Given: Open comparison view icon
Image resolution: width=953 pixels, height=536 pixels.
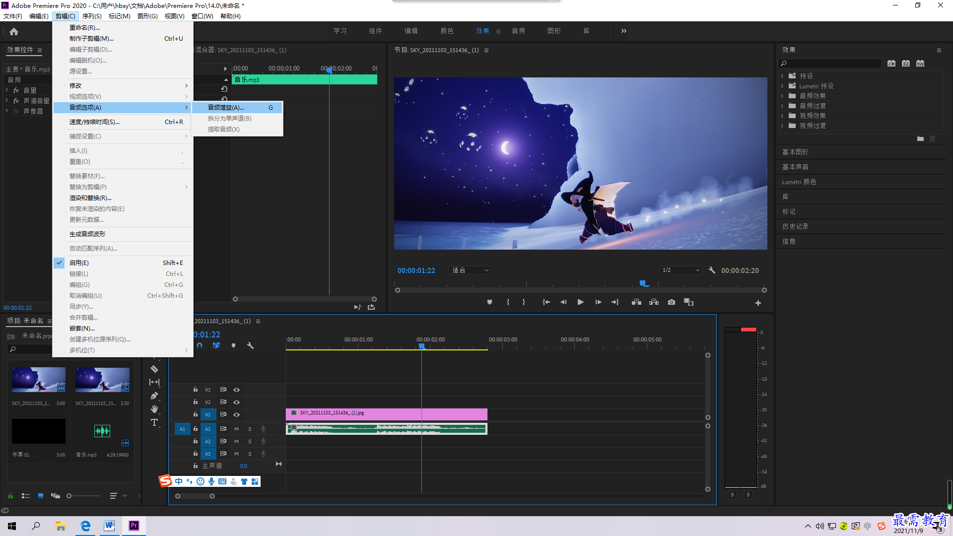Looking at the screenshot, I should [x=688, y=302].
